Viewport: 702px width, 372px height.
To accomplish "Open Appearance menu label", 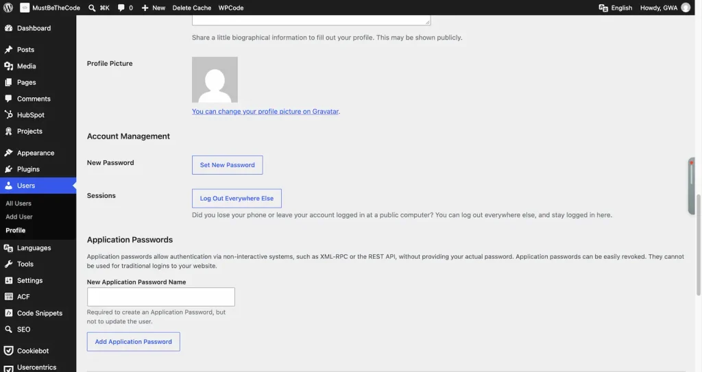I will [36, 153].
